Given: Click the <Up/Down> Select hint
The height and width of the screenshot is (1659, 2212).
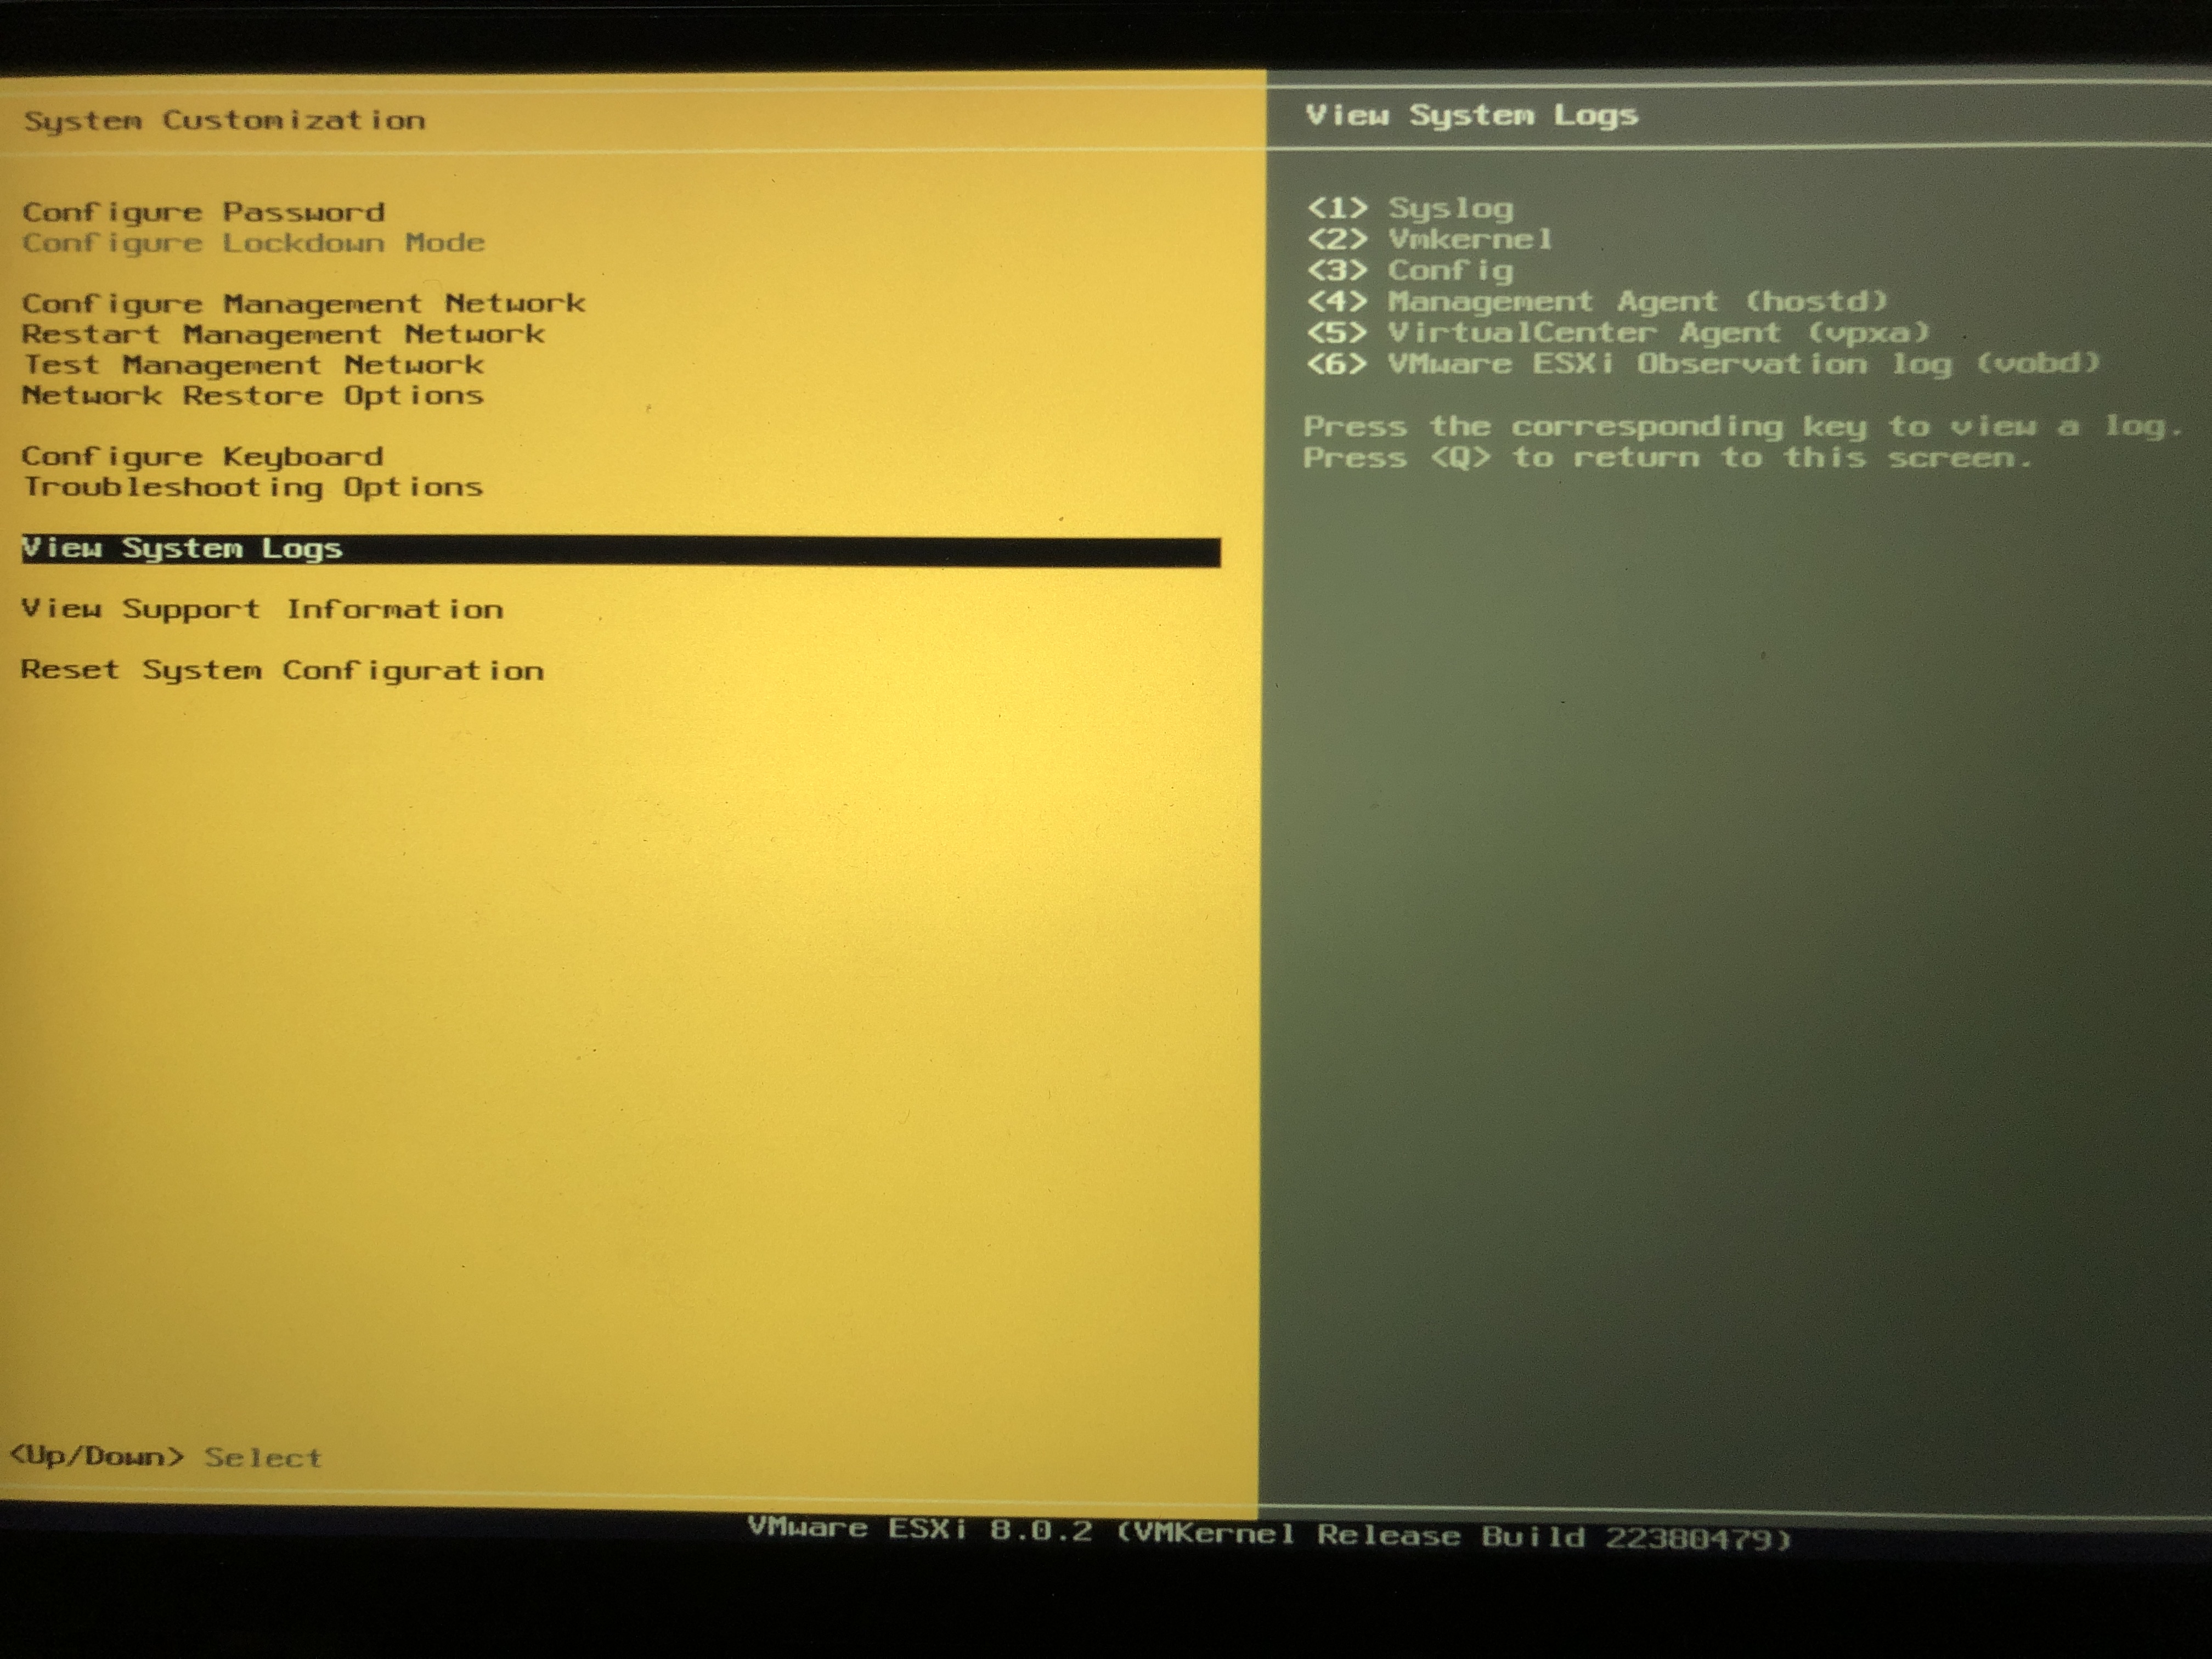Looking at the screenshot, I should coord(165,1457).
